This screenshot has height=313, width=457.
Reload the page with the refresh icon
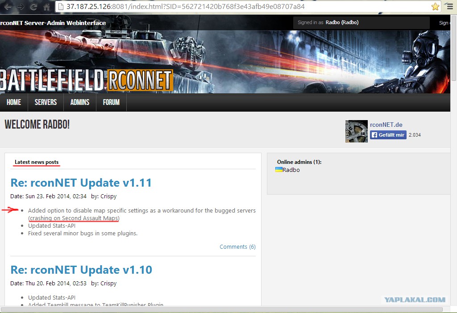coord(34,6)
